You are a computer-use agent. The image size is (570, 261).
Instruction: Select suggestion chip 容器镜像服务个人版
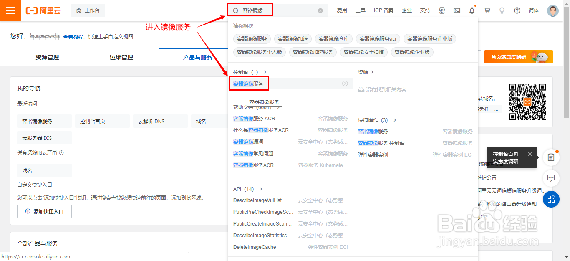pyautogui.click(x=260, y=52)
